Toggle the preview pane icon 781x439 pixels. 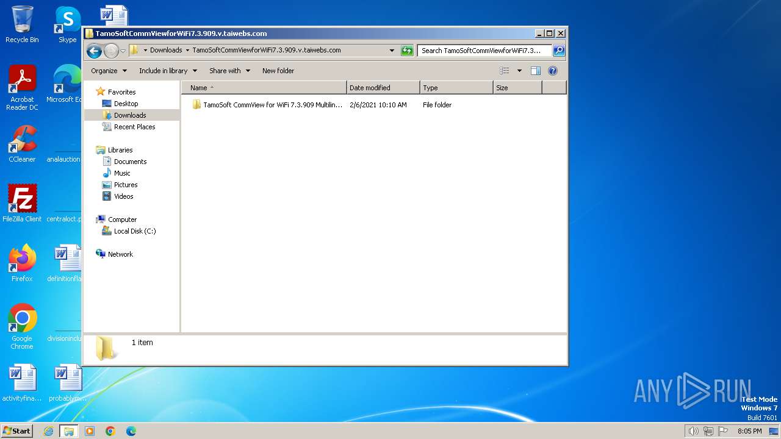point(536,71)
